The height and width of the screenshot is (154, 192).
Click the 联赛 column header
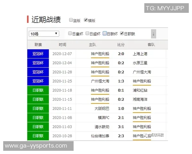[x=38, y=45]
